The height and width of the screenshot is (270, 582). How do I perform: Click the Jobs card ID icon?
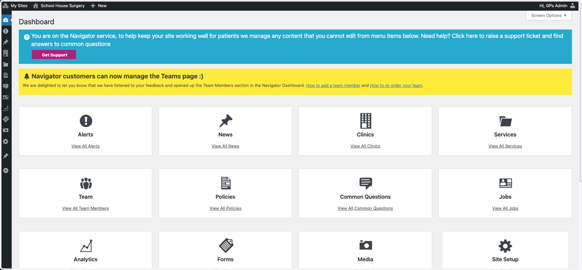[x=505, y=183]
